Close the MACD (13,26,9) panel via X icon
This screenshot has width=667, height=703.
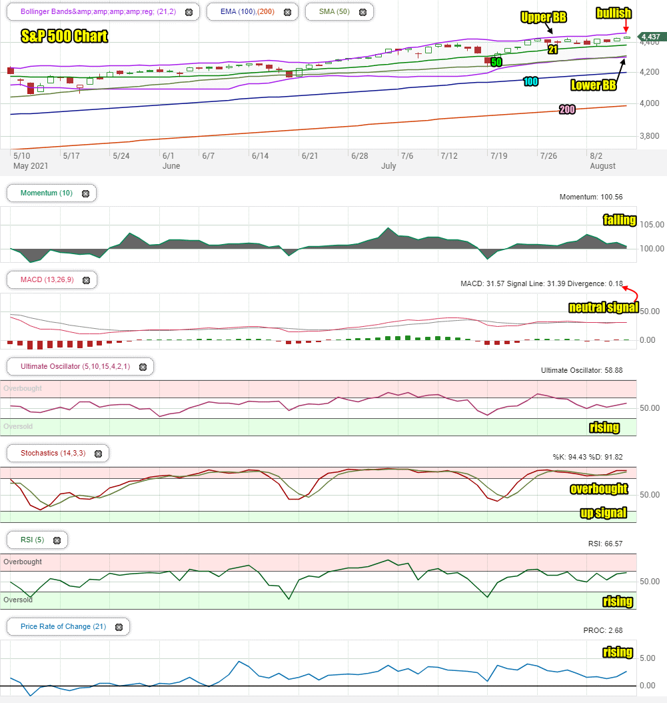pyautogui.click(x=87, y=280)
